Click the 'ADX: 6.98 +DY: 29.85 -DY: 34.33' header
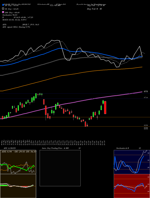Viewport: 150px width, 198px height. [19, 151]
